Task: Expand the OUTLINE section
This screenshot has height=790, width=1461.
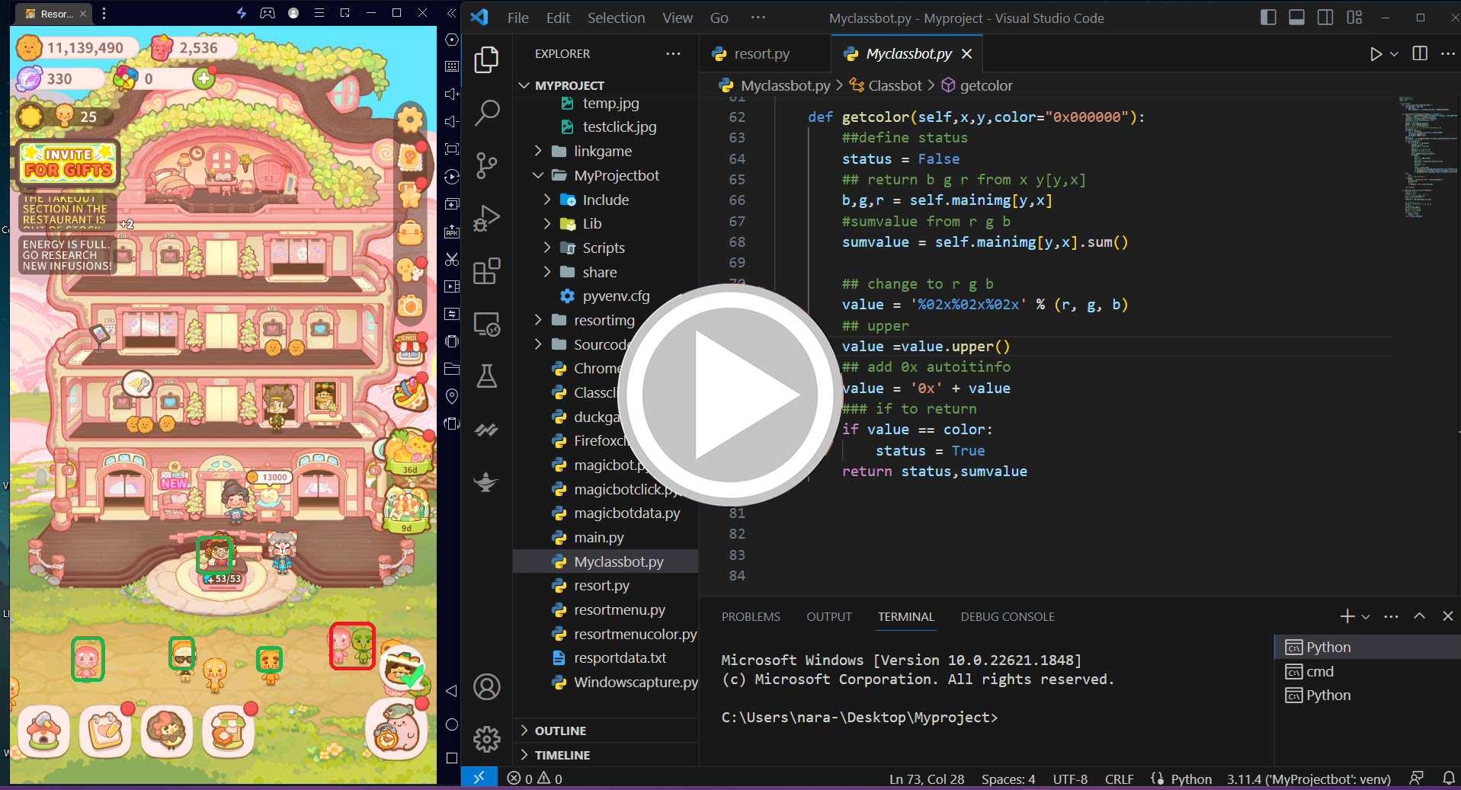Action: coord(605,731)
